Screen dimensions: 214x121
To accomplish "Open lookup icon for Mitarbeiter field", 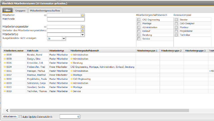I will point(83,15).
